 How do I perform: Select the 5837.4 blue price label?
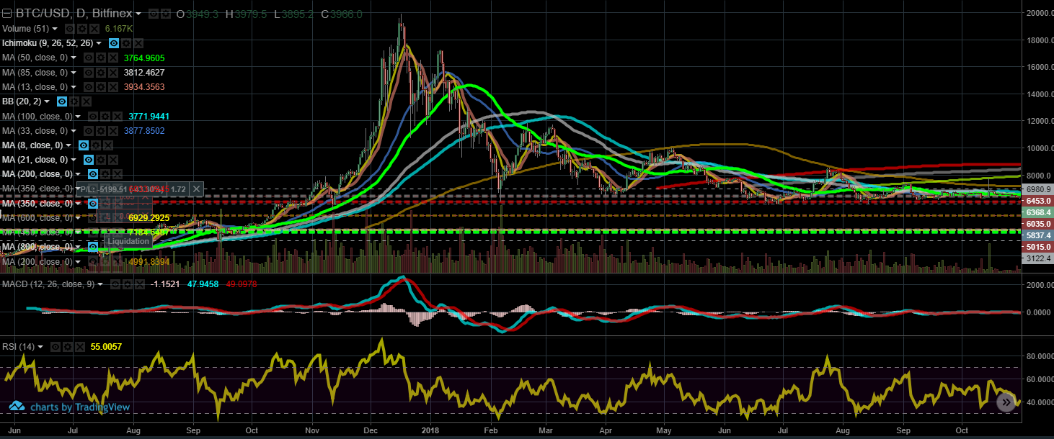1039,235
